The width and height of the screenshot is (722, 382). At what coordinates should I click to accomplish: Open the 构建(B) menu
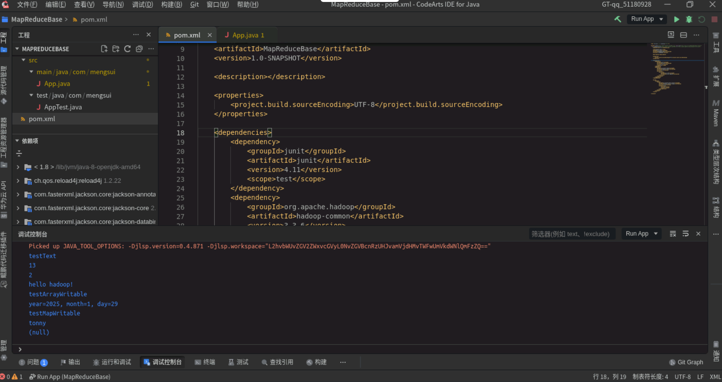(172, 5)
